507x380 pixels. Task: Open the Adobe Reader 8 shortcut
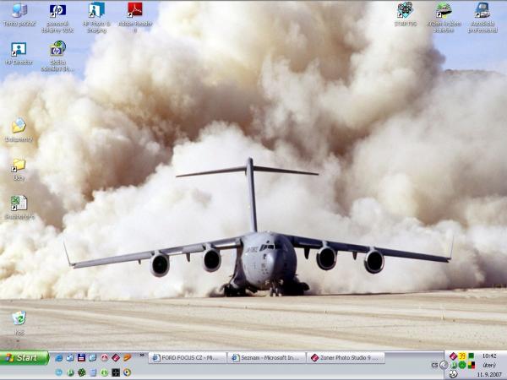click(x=134, y=12)
